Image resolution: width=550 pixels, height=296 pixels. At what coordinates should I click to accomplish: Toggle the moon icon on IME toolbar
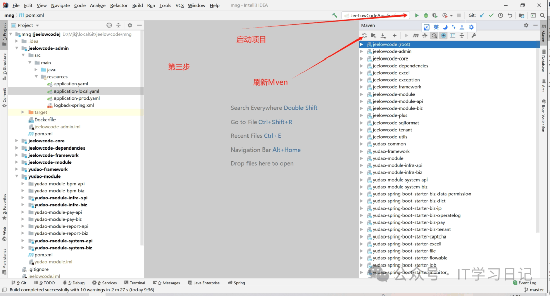click(445, 27)
